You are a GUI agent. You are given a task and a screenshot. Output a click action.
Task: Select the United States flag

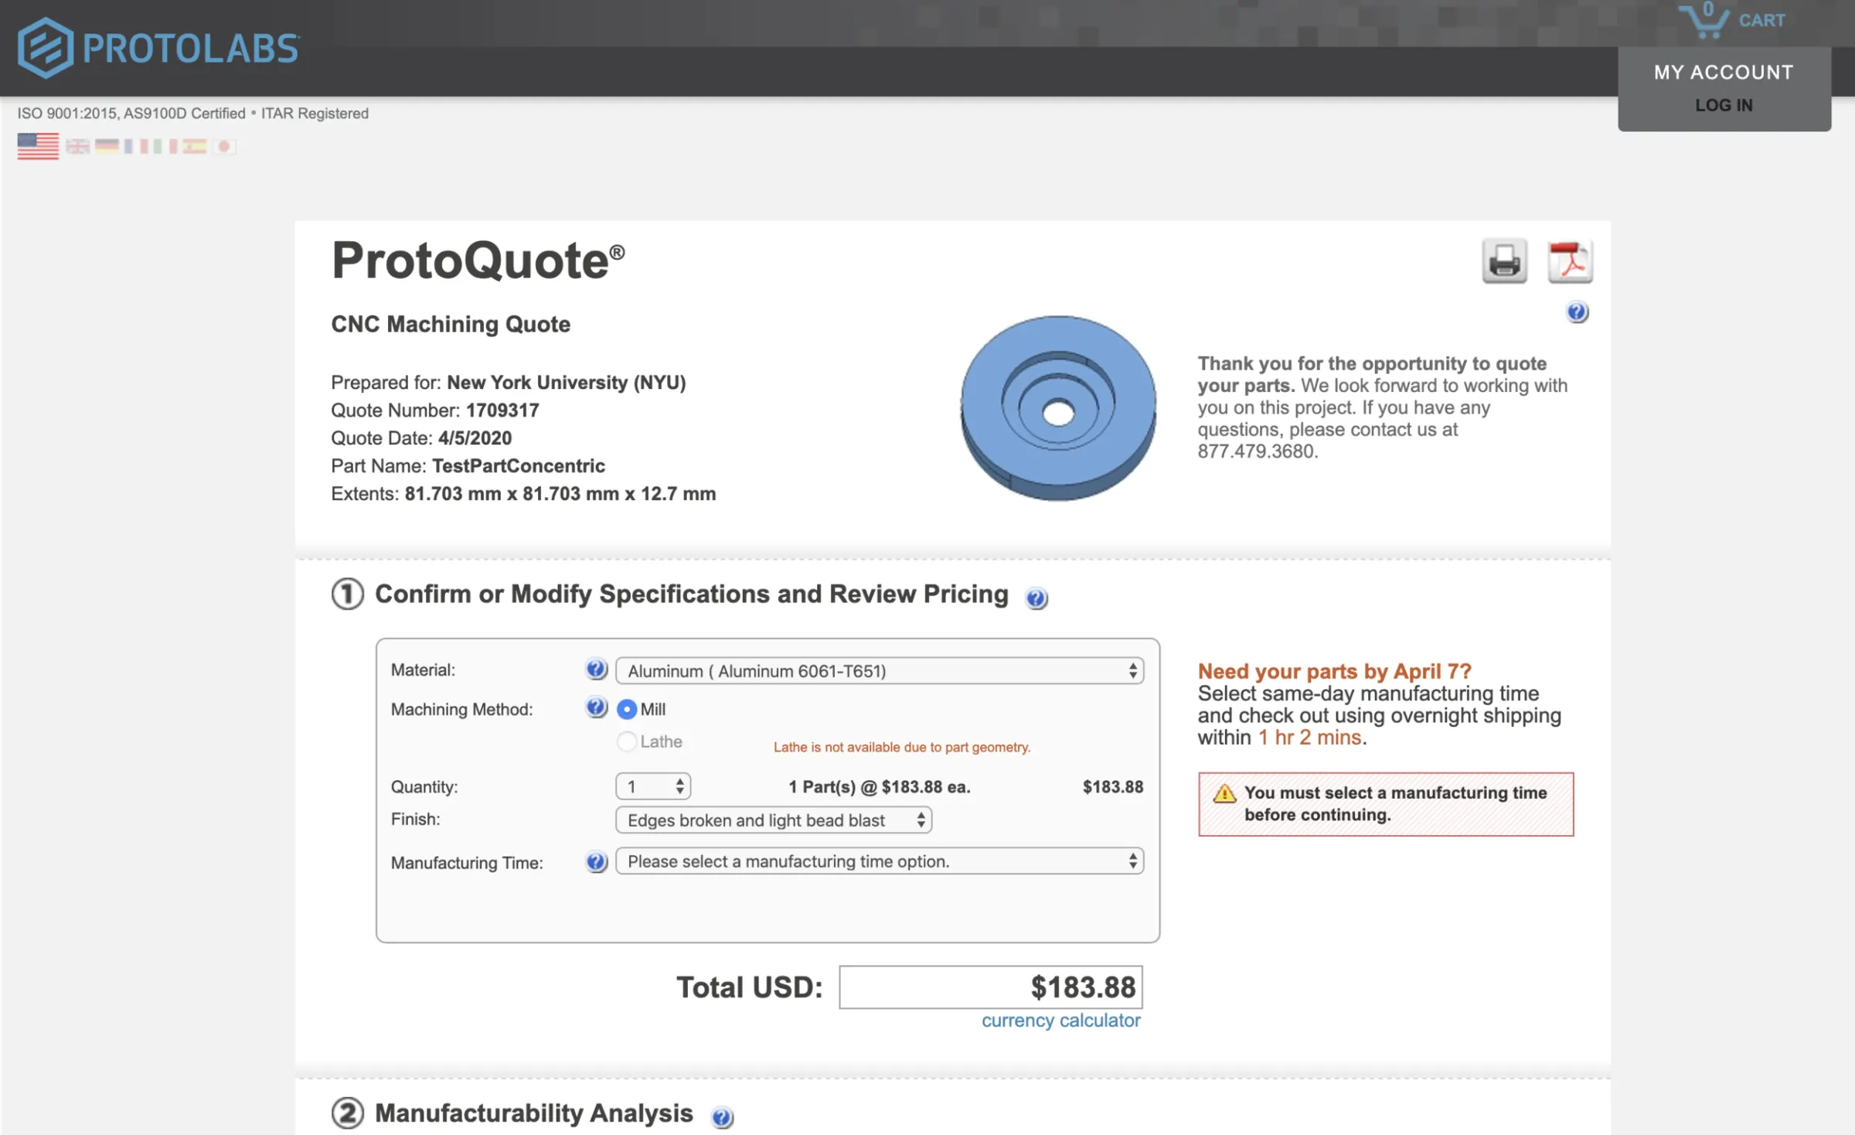coord(38,146)
